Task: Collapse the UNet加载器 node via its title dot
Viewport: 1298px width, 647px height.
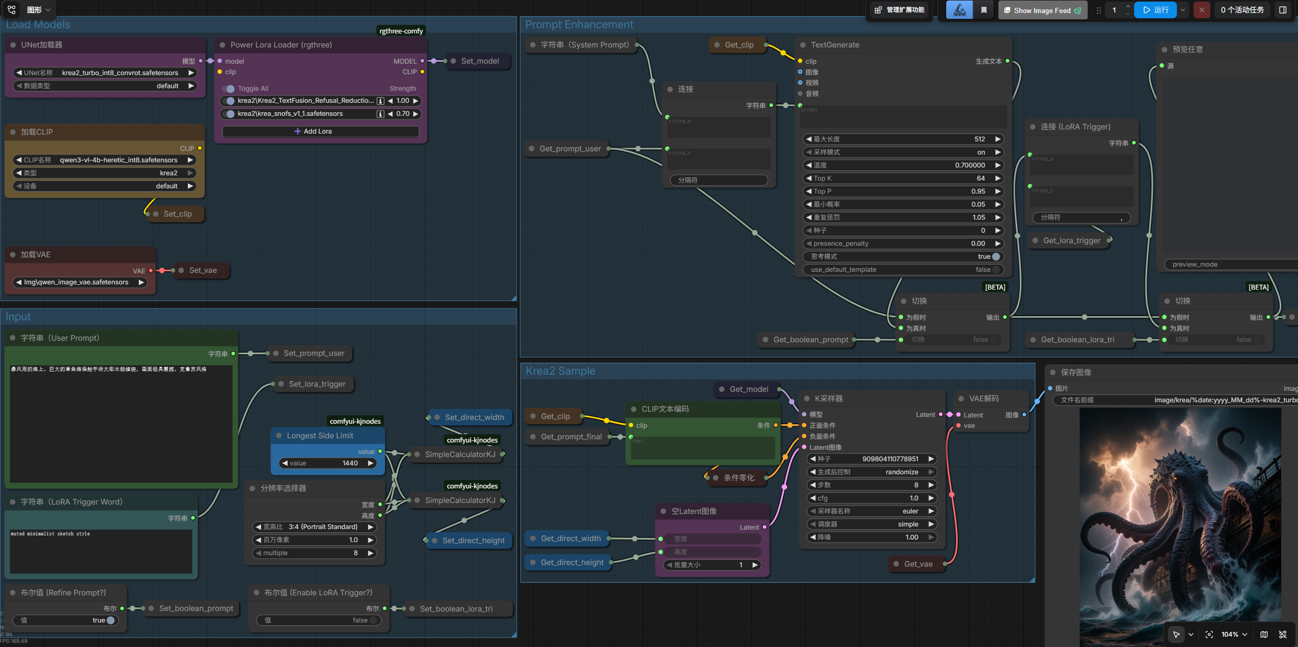Action: [x=13, y=45]
